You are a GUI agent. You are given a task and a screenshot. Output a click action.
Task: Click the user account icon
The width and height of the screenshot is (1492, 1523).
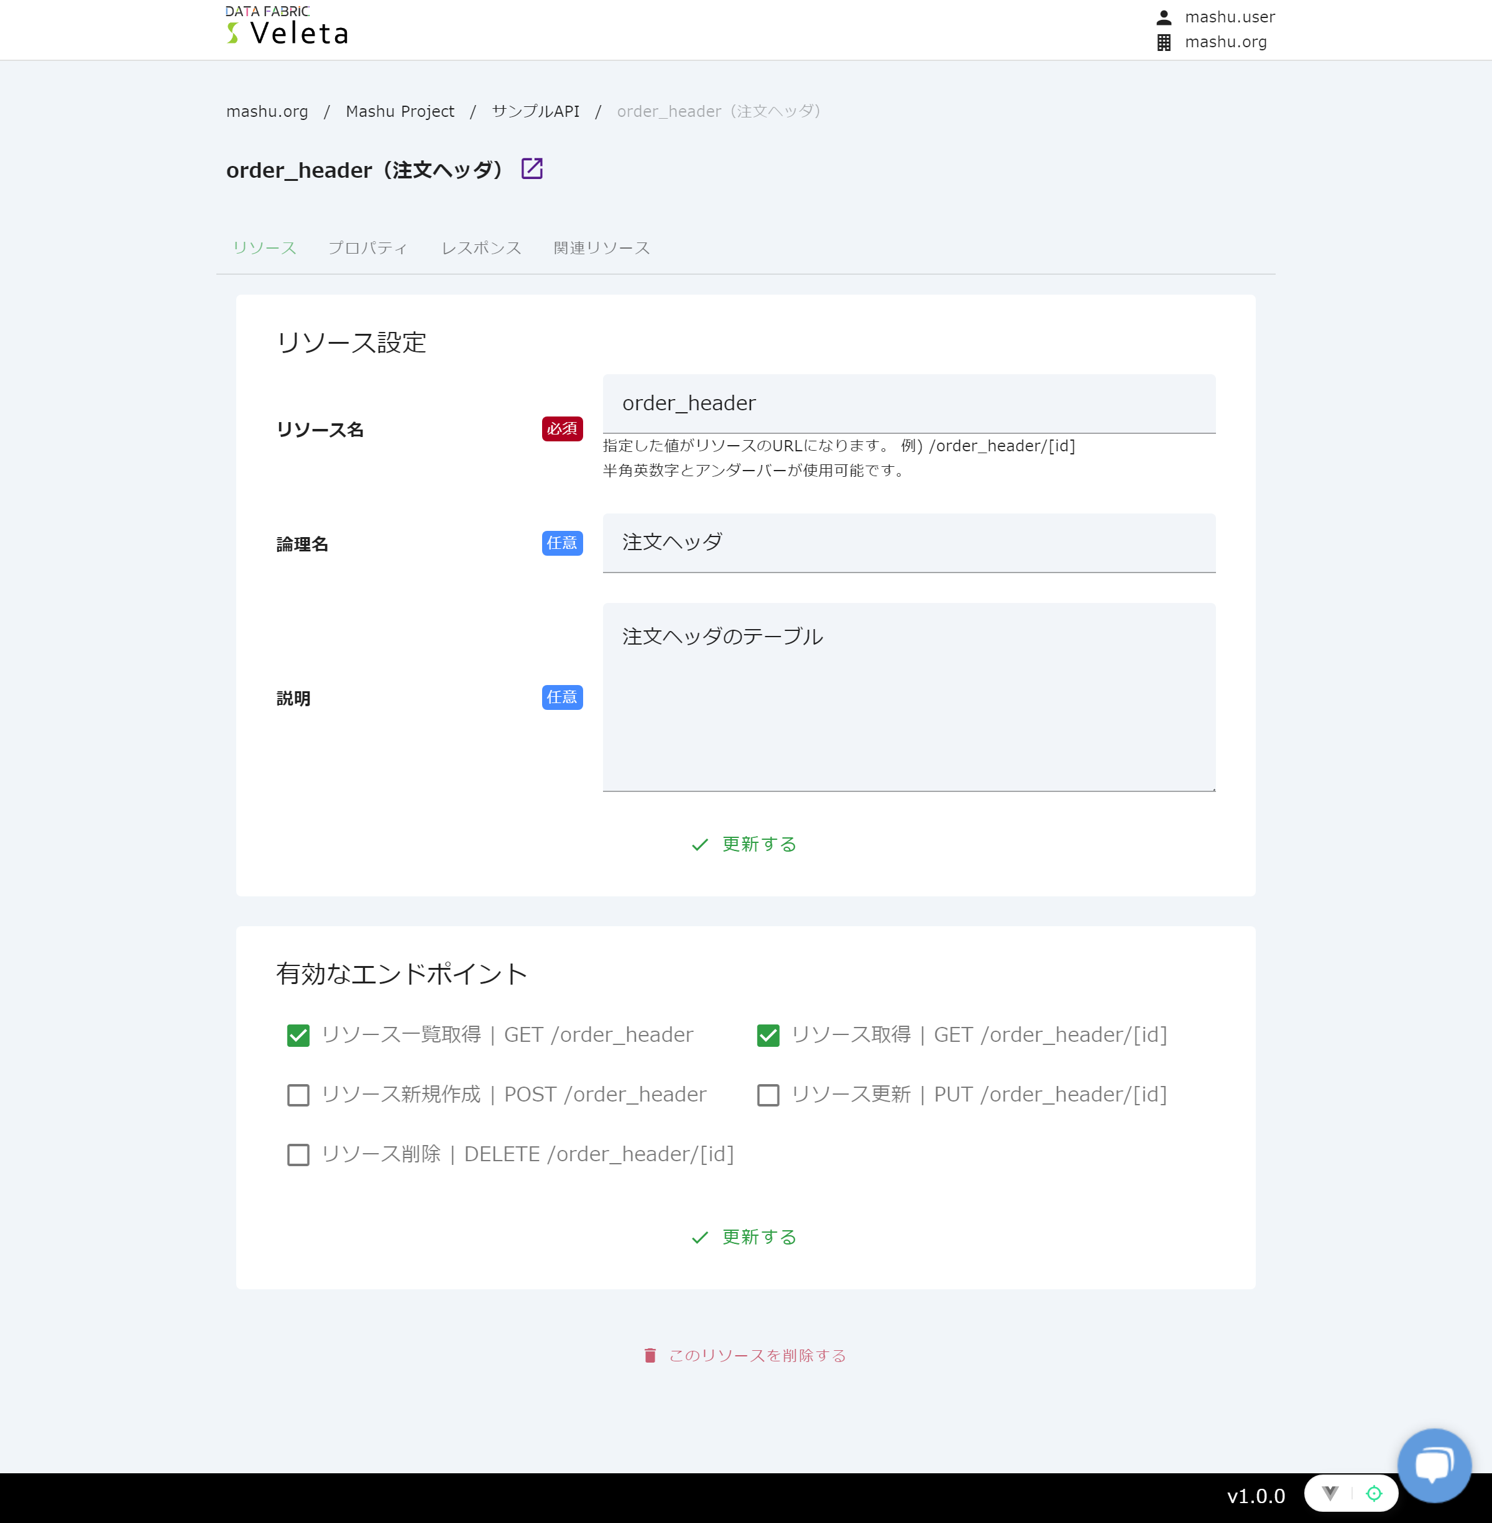coord(1164,17)
